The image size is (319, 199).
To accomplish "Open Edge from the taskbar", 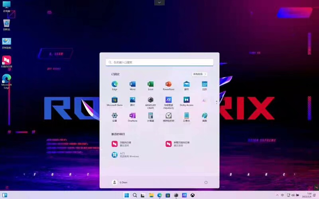I will [x=159, y=195].
